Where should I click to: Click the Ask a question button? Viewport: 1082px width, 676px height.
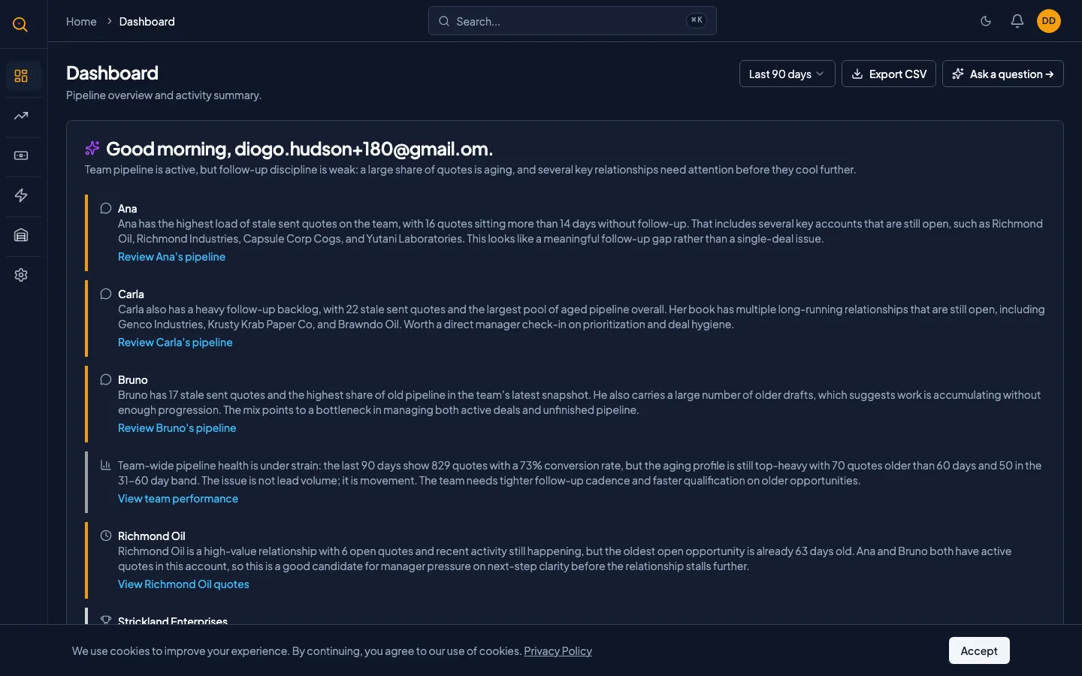click(x=1003, y=74)
